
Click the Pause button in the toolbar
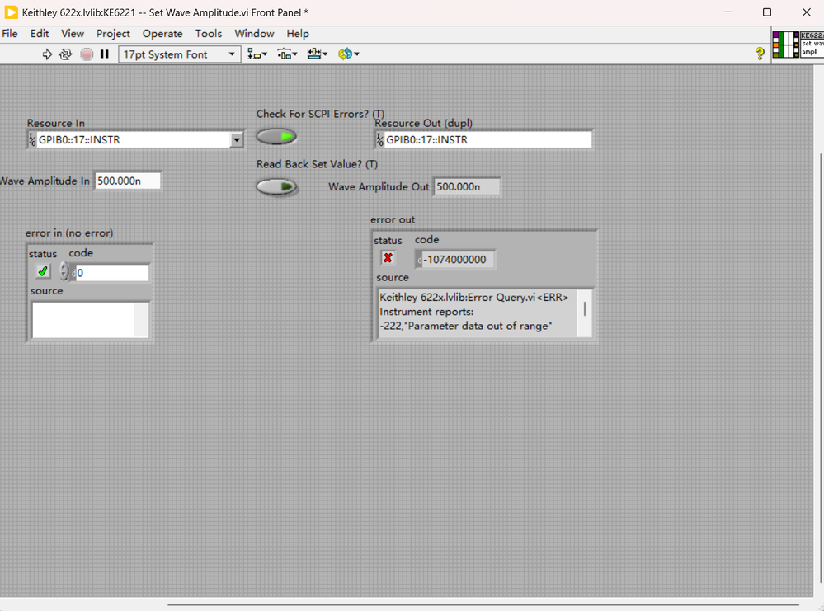(x=105, y=54)
